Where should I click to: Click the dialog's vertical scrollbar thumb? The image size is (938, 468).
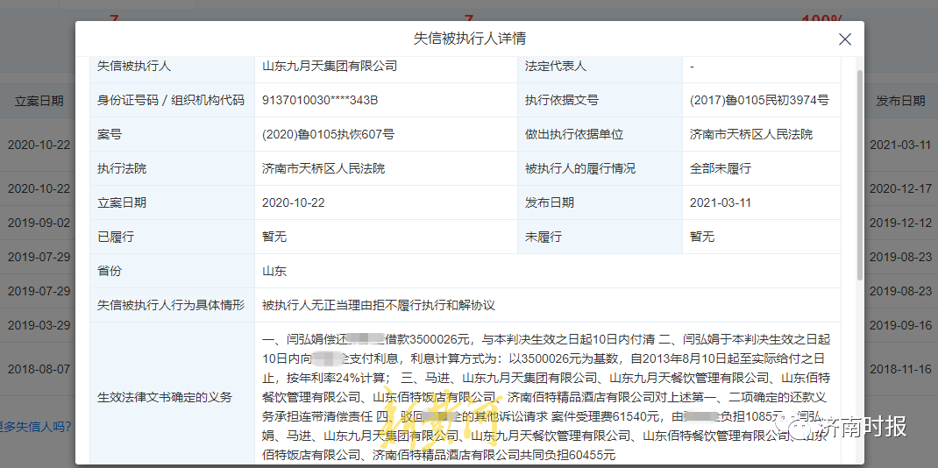pos(860,175)
